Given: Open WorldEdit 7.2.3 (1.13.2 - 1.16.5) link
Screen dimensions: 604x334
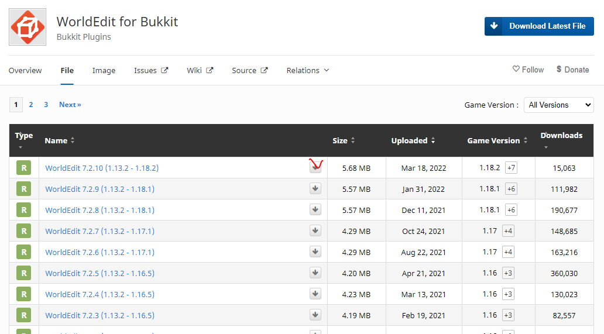Looking at the screenshot, I should [99, 315].
